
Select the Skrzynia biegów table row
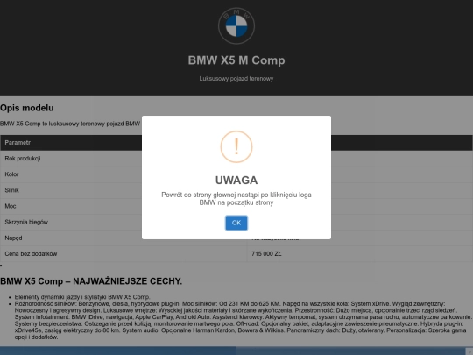[x=236, y=222]
